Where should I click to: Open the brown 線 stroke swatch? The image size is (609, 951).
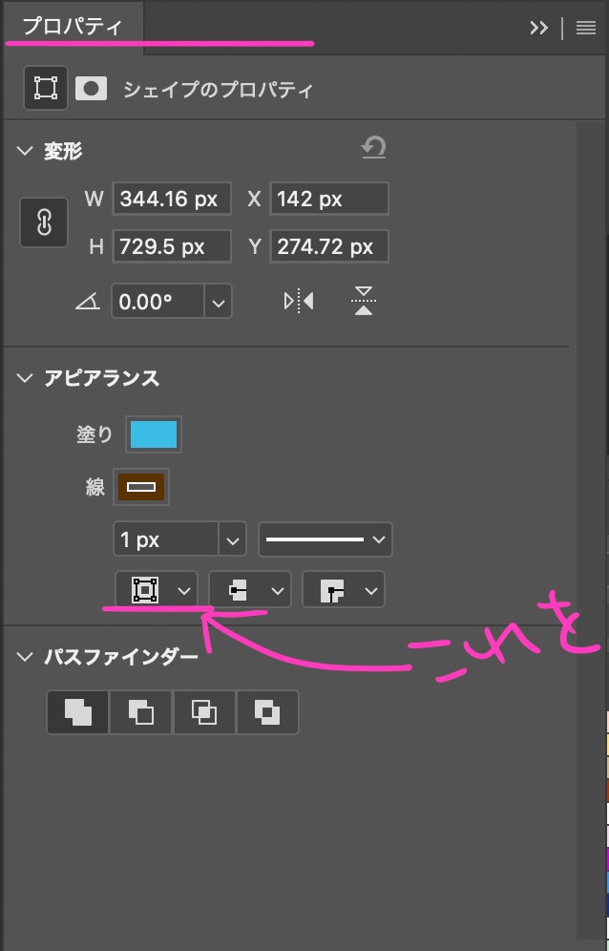tap(140, 486)
